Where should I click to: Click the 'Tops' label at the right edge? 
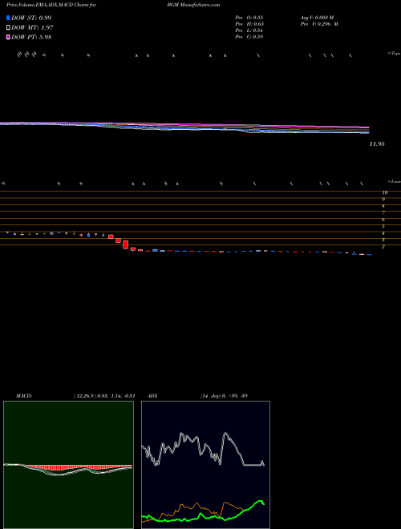coord(395,54)
